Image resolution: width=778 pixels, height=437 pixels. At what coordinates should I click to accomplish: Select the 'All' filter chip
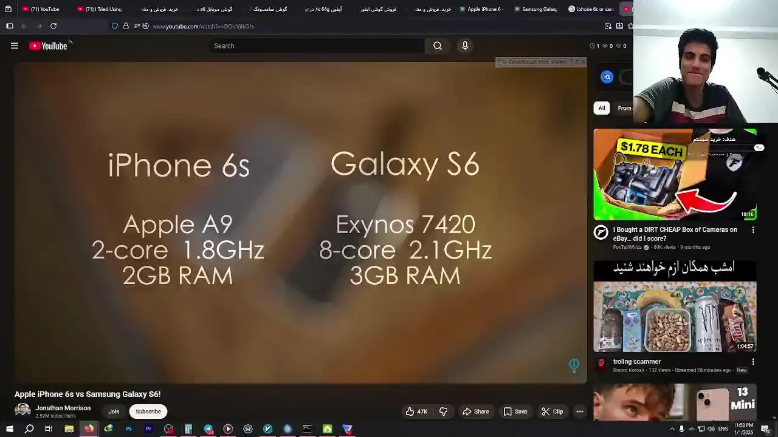click(602, 108)
